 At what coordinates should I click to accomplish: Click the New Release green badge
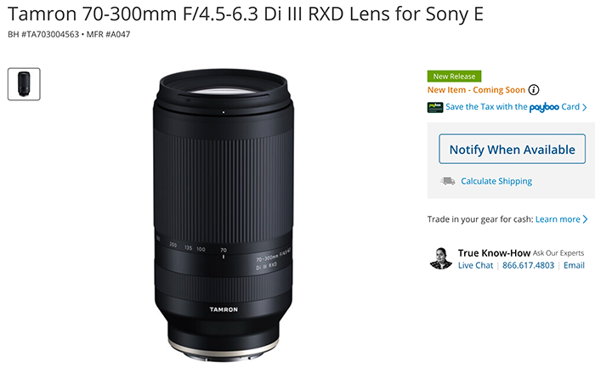[454, 76]
